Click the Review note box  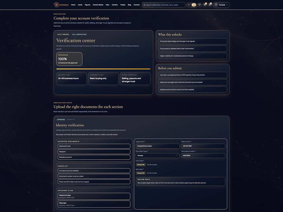(181, 181)
